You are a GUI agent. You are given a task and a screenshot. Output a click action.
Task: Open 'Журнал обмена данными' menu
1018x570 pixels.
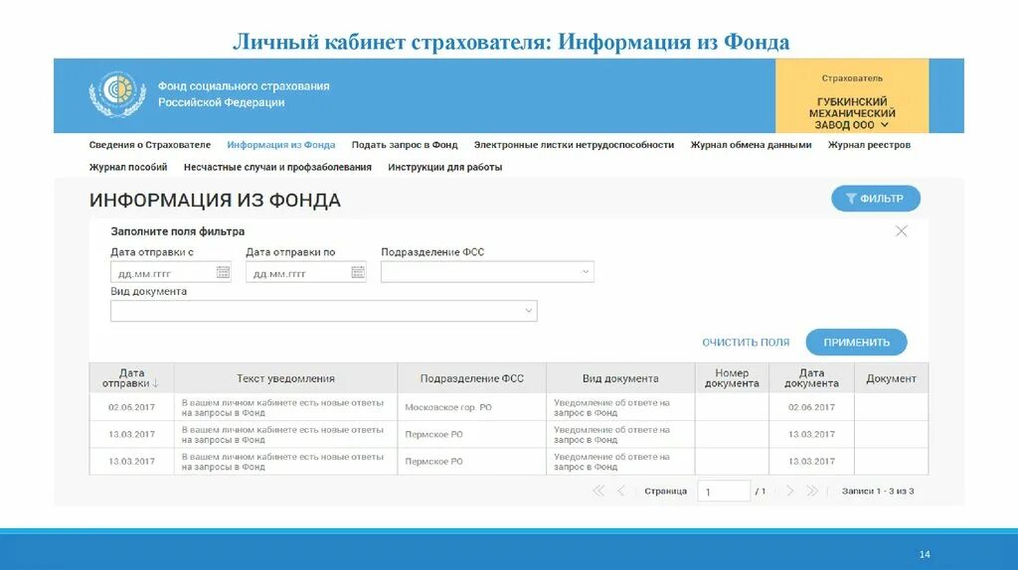click(x=752, y=145)
